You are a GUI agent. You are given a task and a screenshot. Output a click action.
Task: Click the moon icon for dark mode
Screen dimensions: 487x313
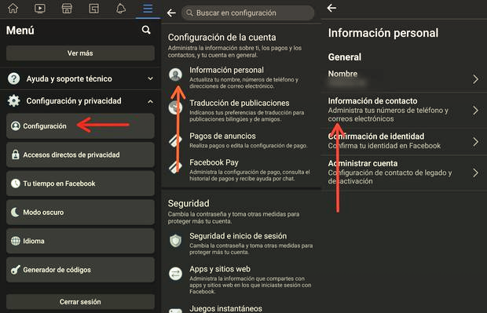coord(15,212)
